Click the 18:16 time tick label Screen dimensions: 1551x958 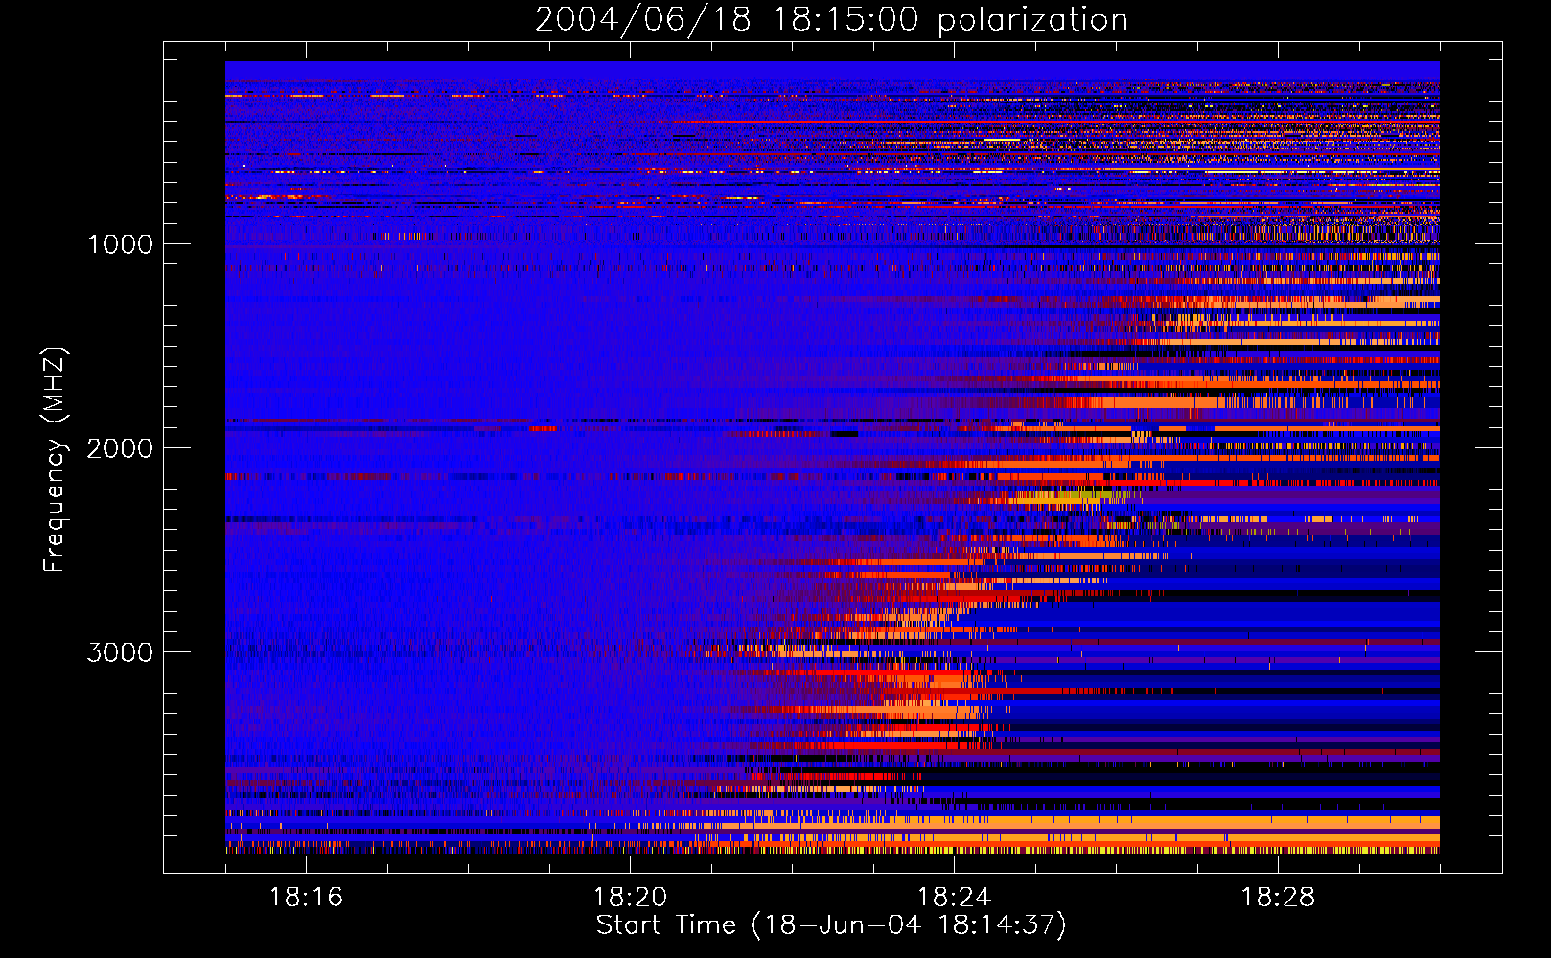pos(306,898)
